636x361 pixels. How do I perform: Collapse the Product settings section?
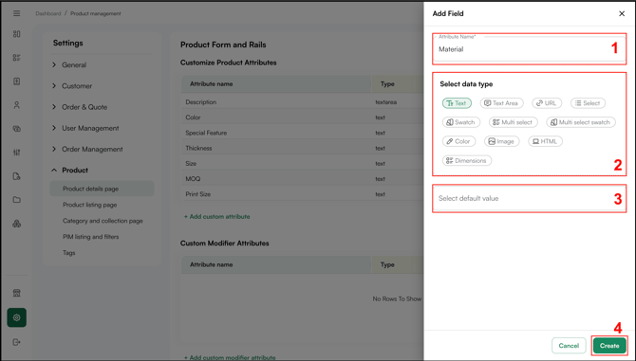pyautogui.click(x=69, y=170)
